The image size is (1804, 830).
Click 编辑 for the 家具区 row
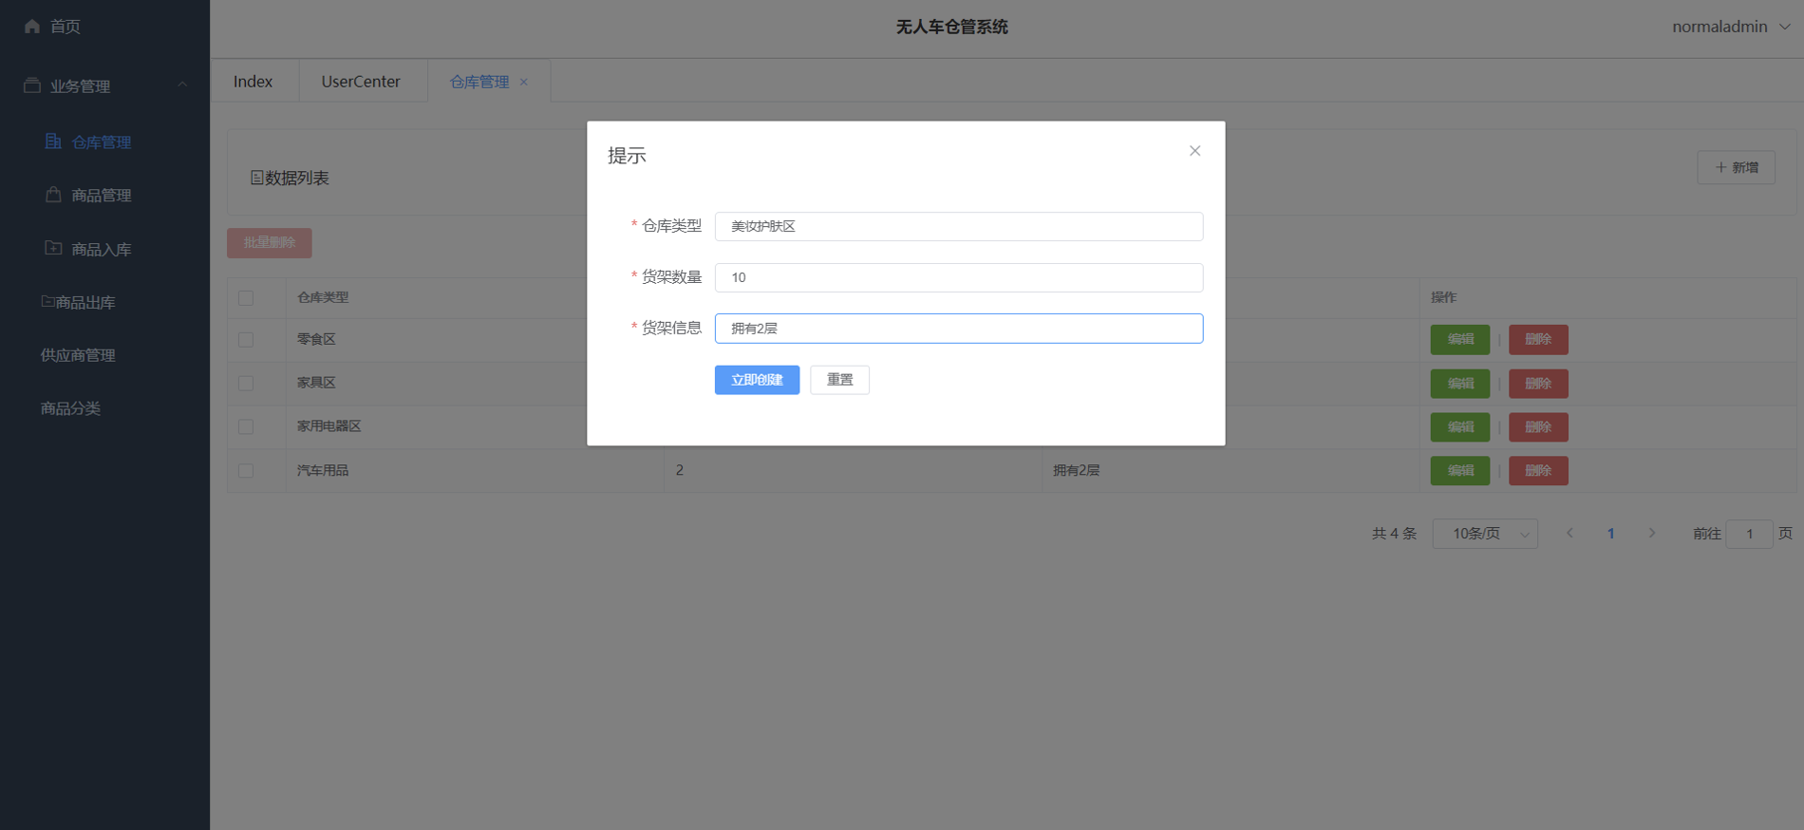[x=1460, y=384]
